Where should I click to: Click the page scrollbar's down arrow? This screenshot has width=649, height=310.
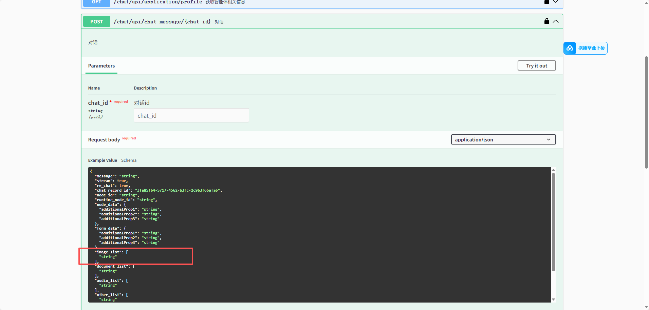click(646, 307)
